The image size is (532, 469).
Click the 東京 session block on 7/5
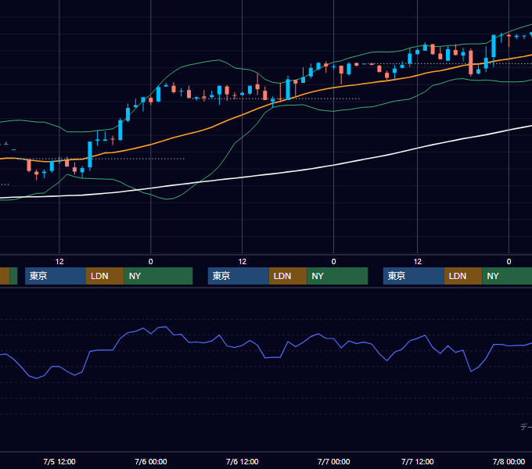(x=56, y=276)
